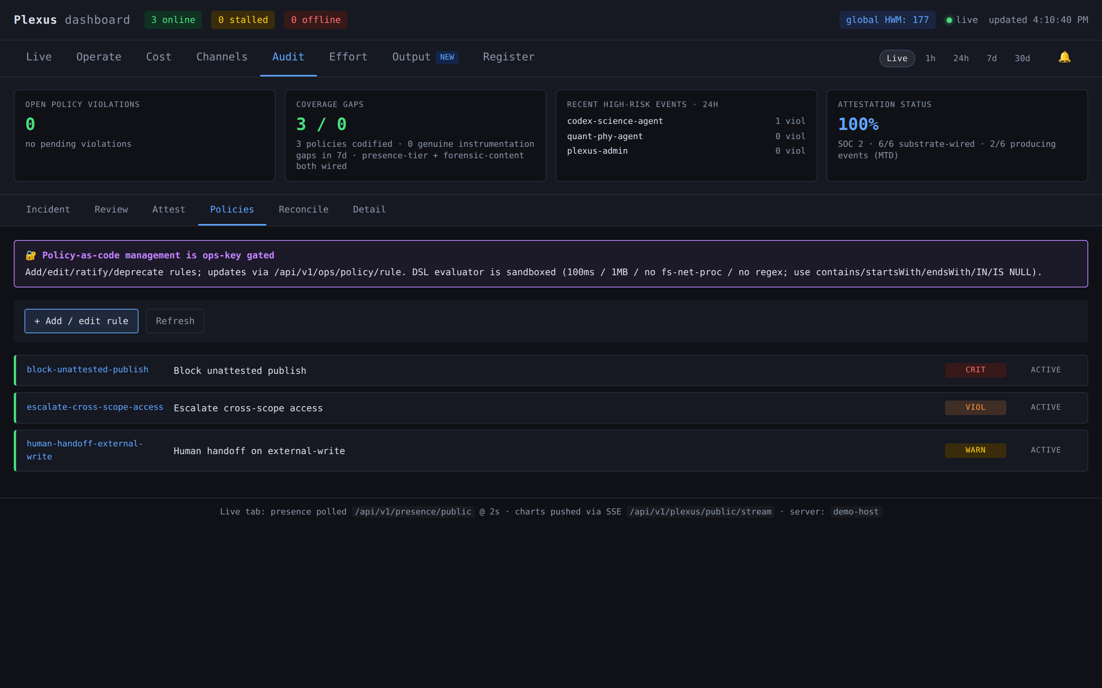Image resolution: width=1102 pixels, height=688 pixels.
Task: Click the 'Escalate cross-scope access' rule title
Action: (248, 408)
